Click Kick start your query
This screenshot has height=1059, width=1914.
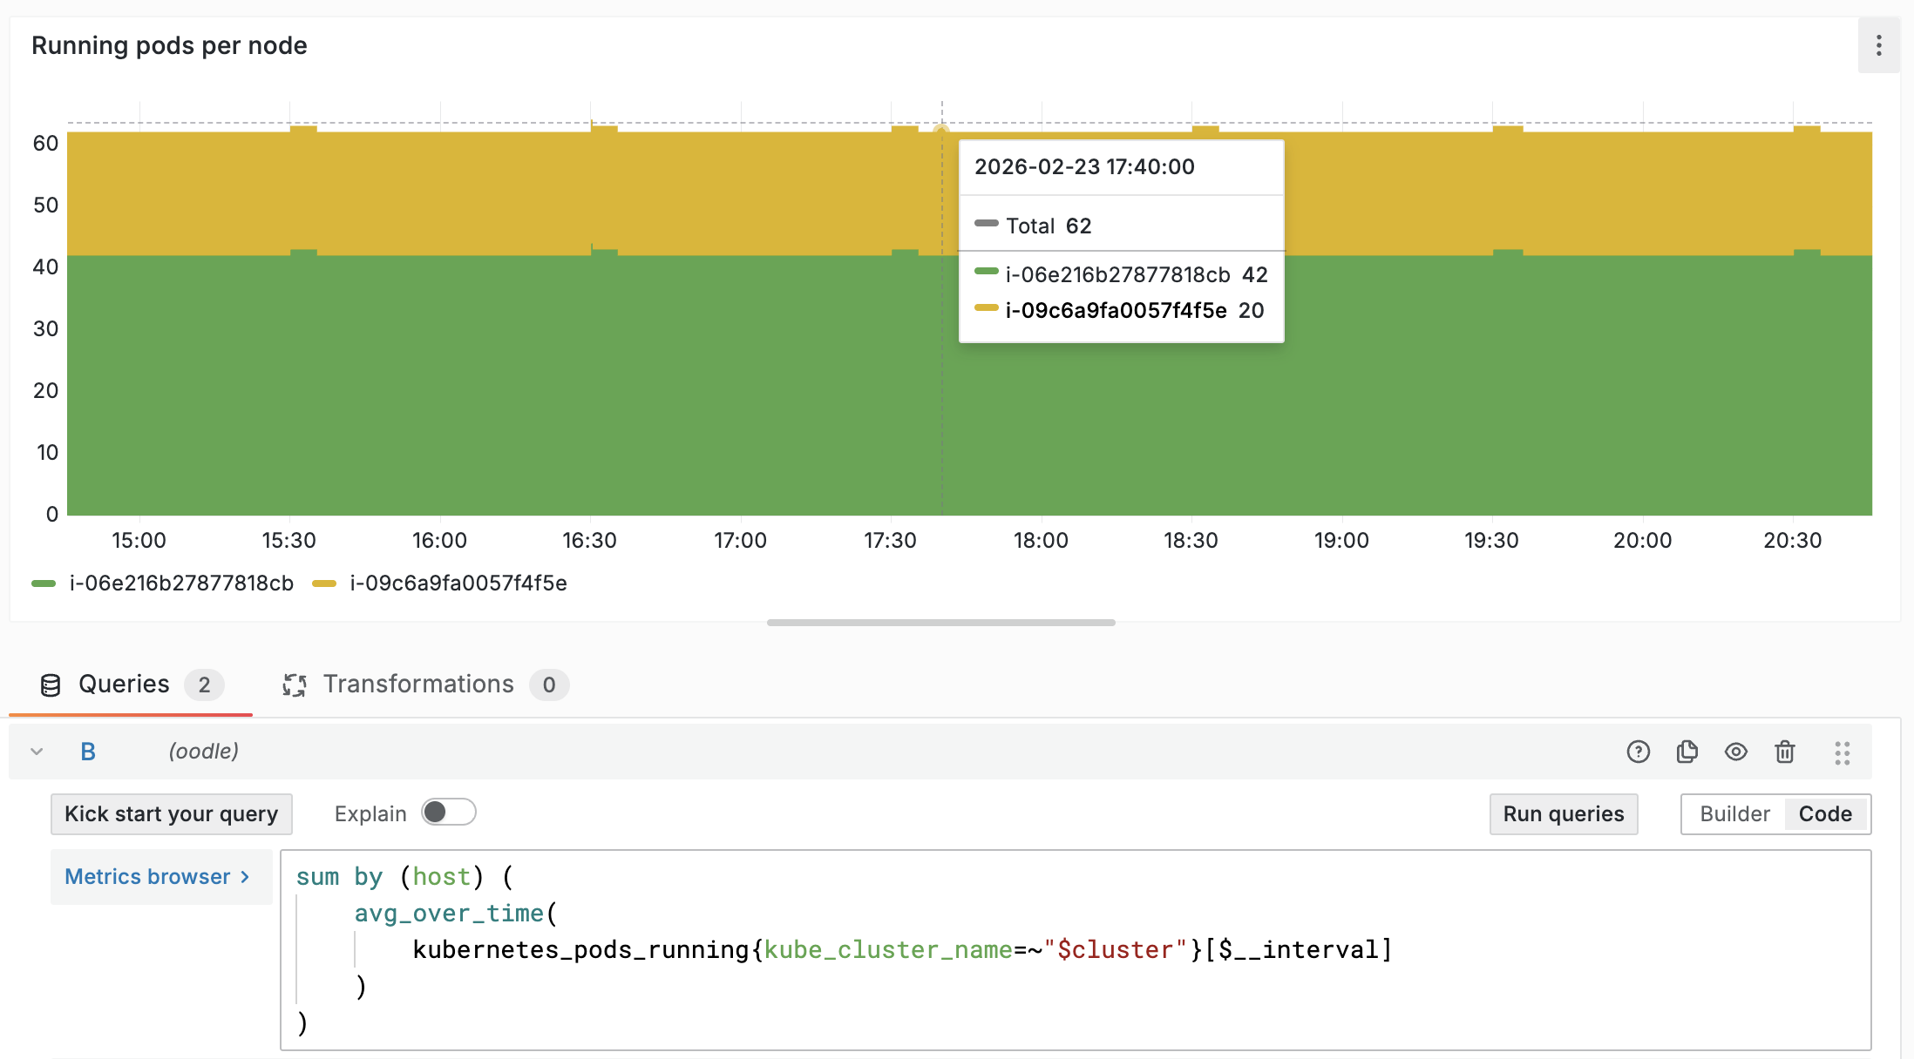pos(171,814)
